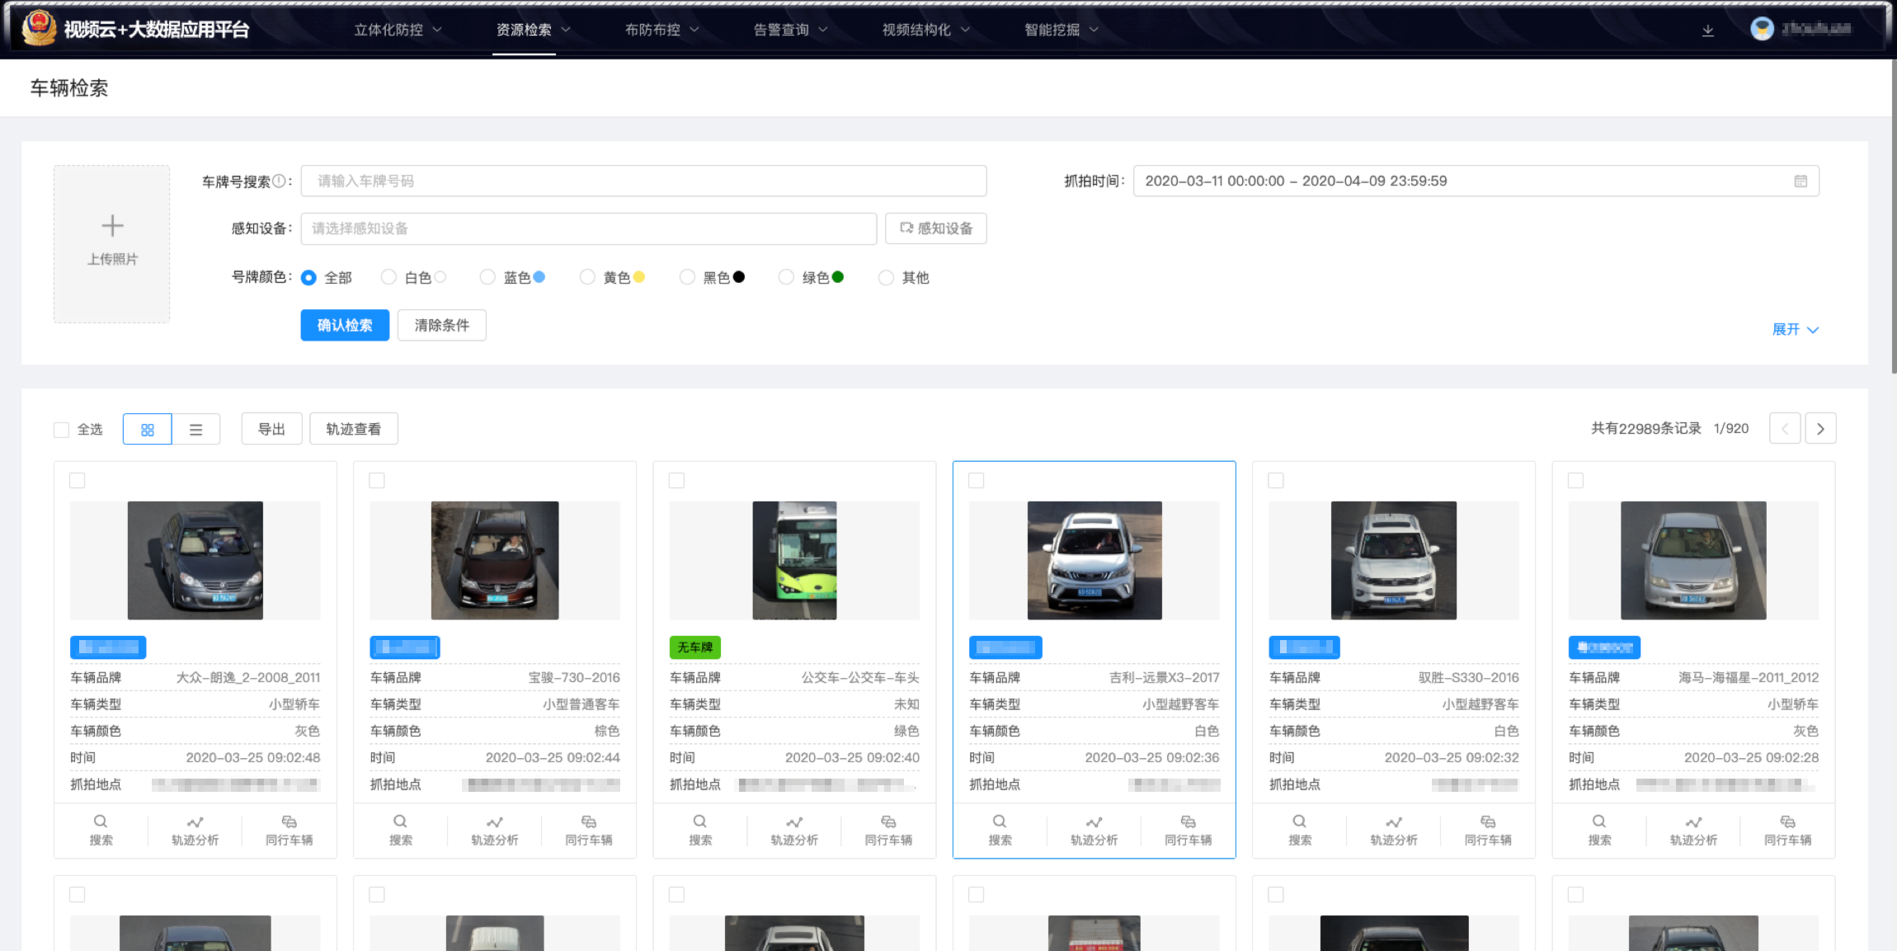Open 轨迹分析 for 公交车 card

pos(794,830)
